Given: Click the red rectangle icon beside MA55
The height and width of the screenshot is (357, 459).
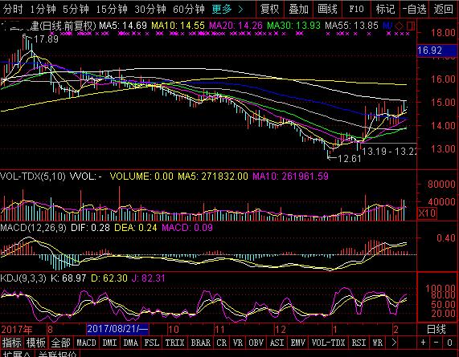Looking at the screenshot, I should 411,26.
